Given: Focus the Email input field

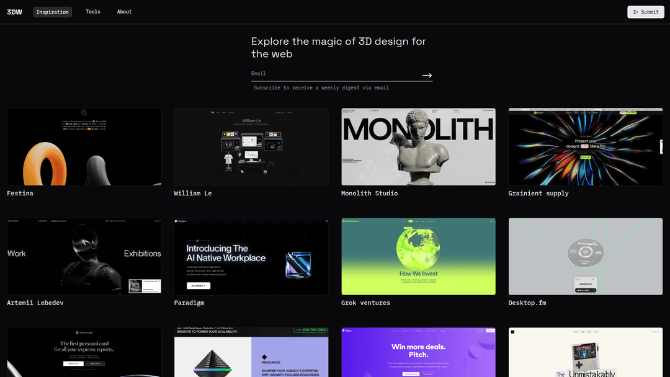Looking at the screenshot, I should click(x=335, y=74).
